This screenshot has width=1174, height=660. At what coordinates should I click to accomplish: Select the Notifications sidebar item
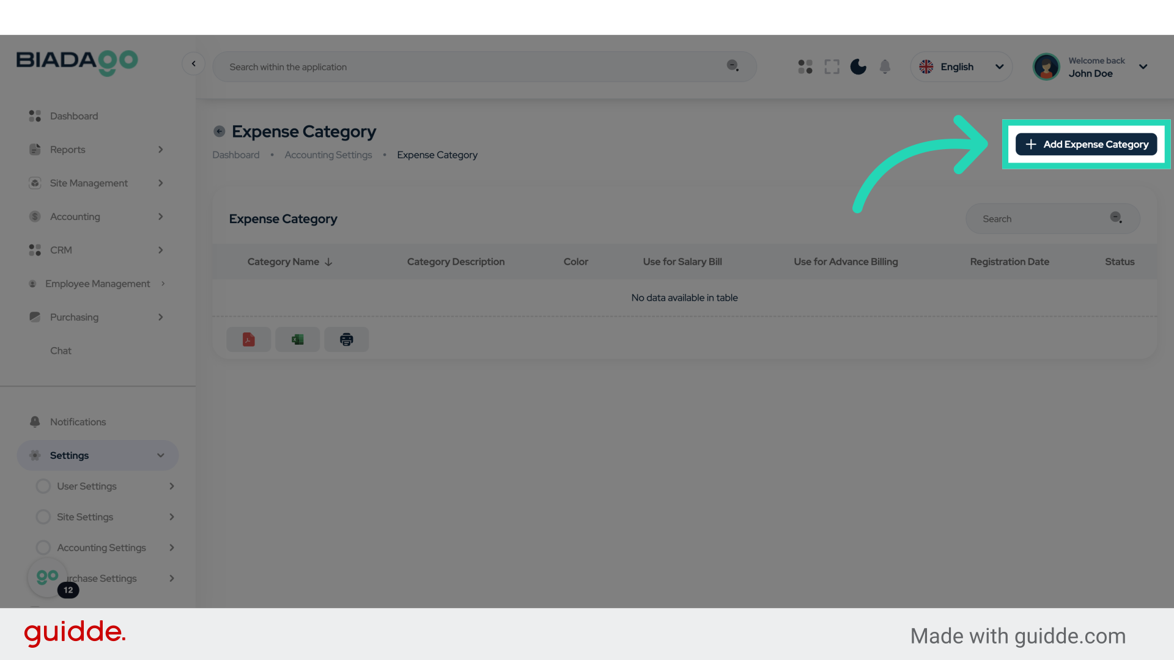coord(78,422)
